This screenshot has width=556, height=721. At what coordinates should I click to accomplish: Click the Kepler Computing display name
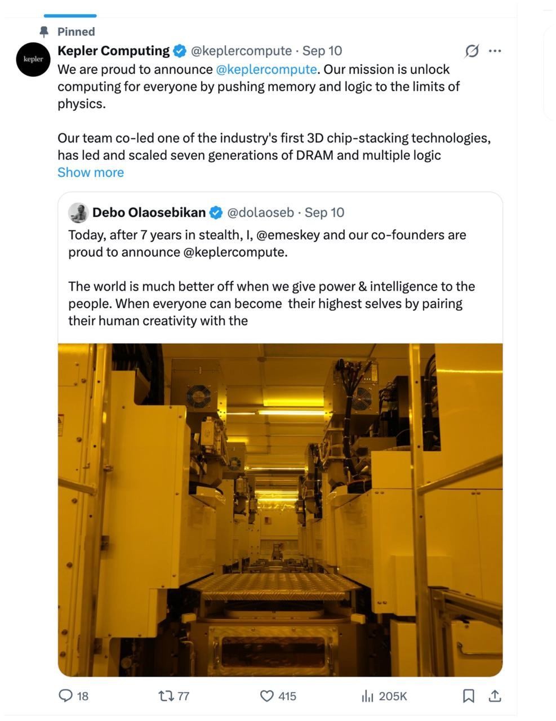pos(113,51)
